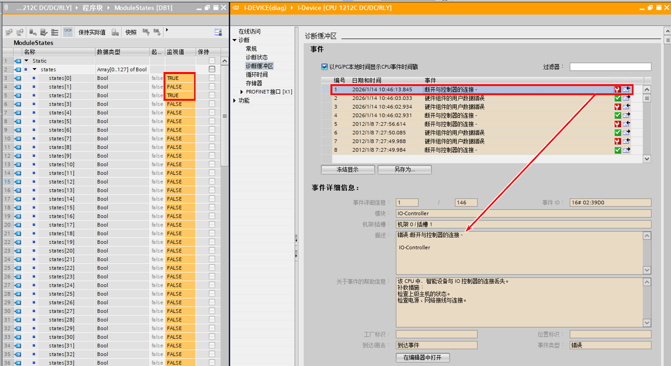Click the Monitor all glasses icon
671x366 pixels.
68,32
